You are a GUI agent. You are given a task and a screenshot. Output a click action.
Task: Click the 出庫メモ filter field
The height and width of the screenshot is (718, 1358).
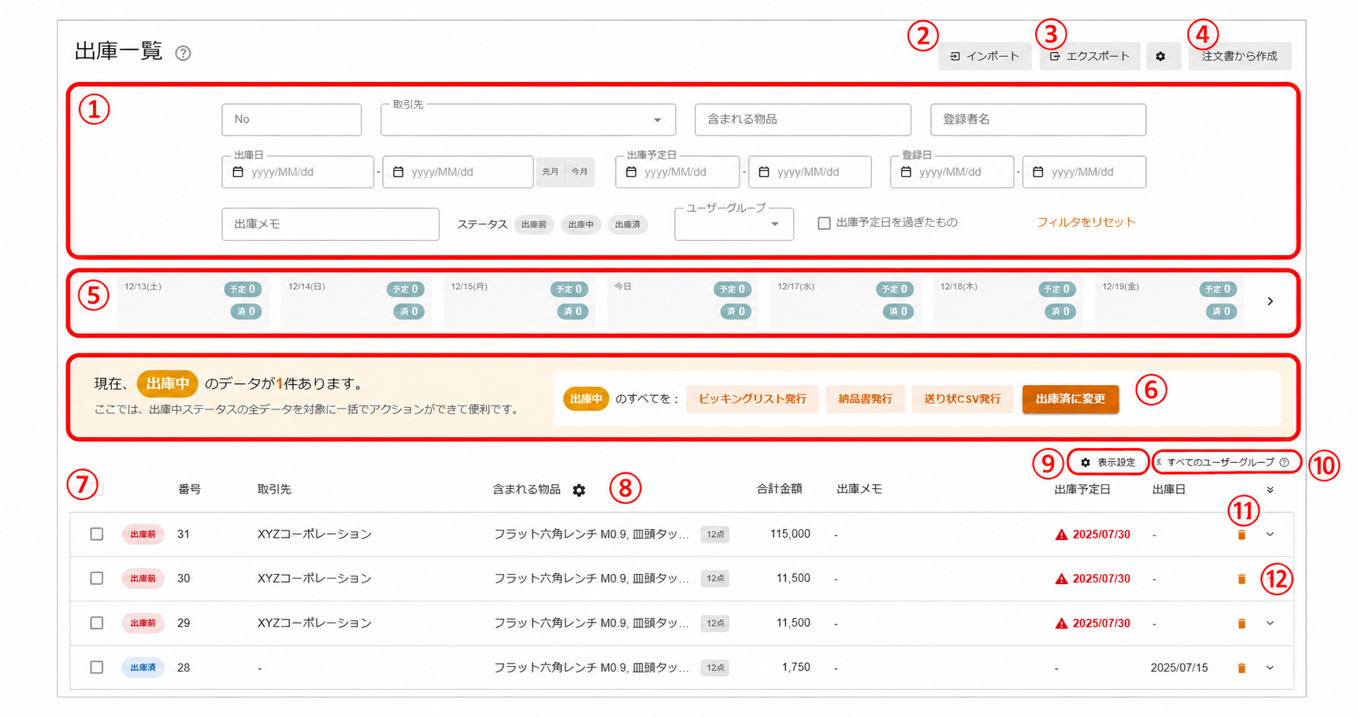coord(330,224)
